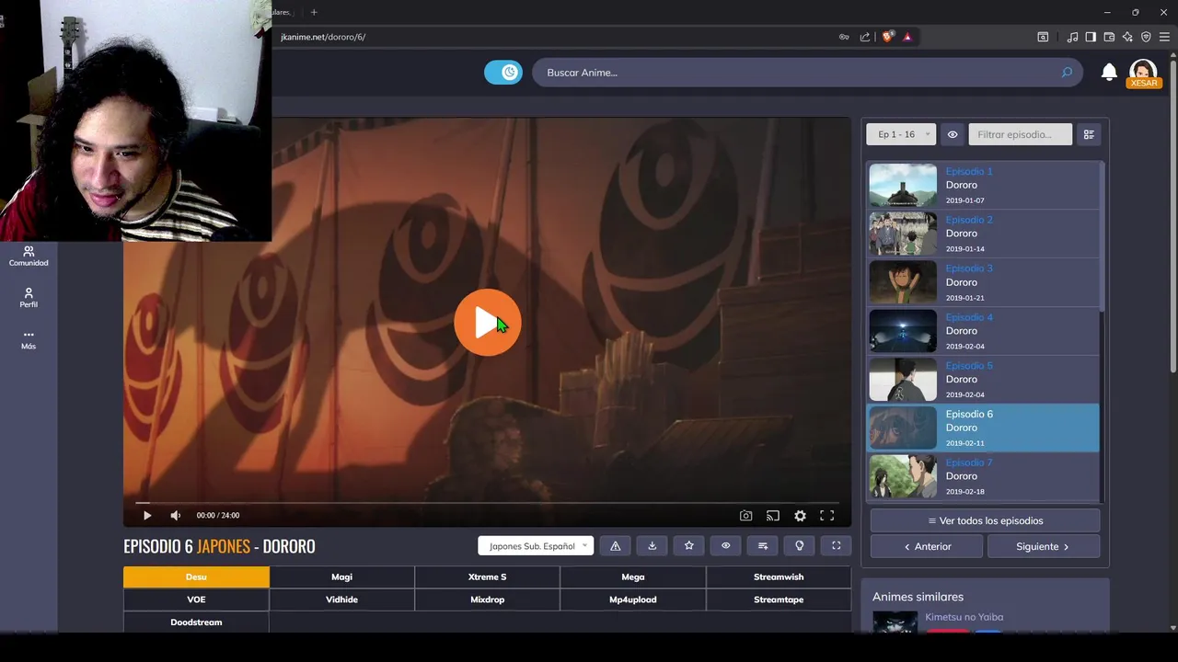Open Episodio 4 thumbnail
The height and width of the screenshot is (662, 1178).
tap(903, 331)
